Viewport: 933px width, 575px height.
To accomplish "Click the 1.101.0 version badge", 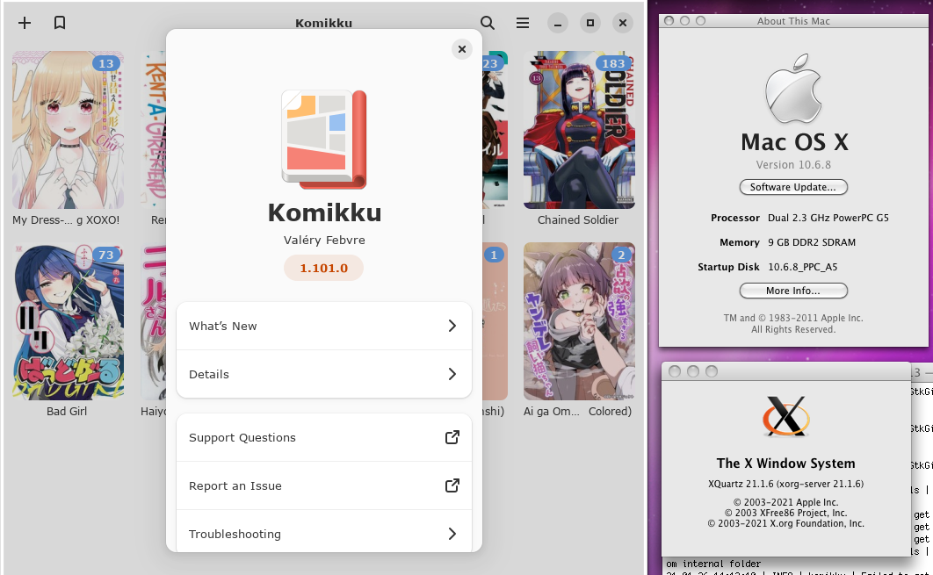I will (323, 268).
